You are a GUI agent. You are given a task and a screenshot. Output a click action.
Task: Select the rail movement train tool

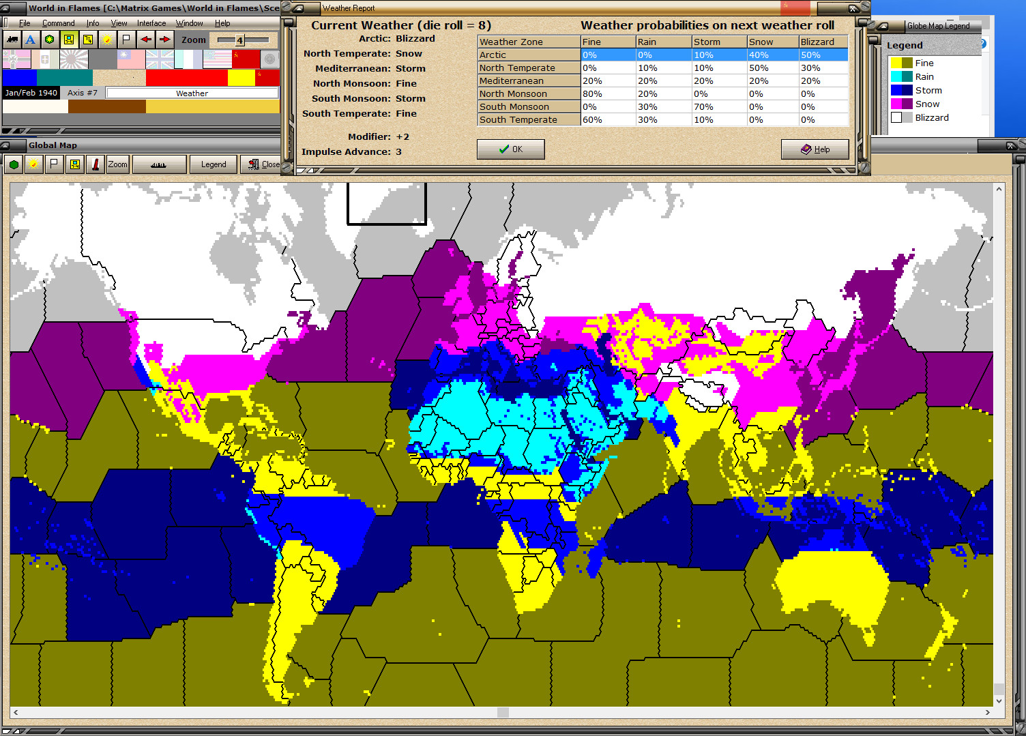(12, 39)
